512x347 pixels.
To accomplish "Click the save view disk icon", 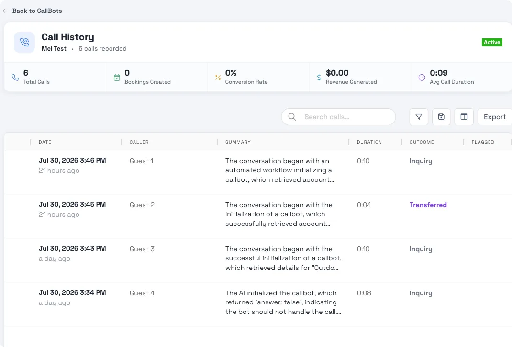I will pos(441,117).
